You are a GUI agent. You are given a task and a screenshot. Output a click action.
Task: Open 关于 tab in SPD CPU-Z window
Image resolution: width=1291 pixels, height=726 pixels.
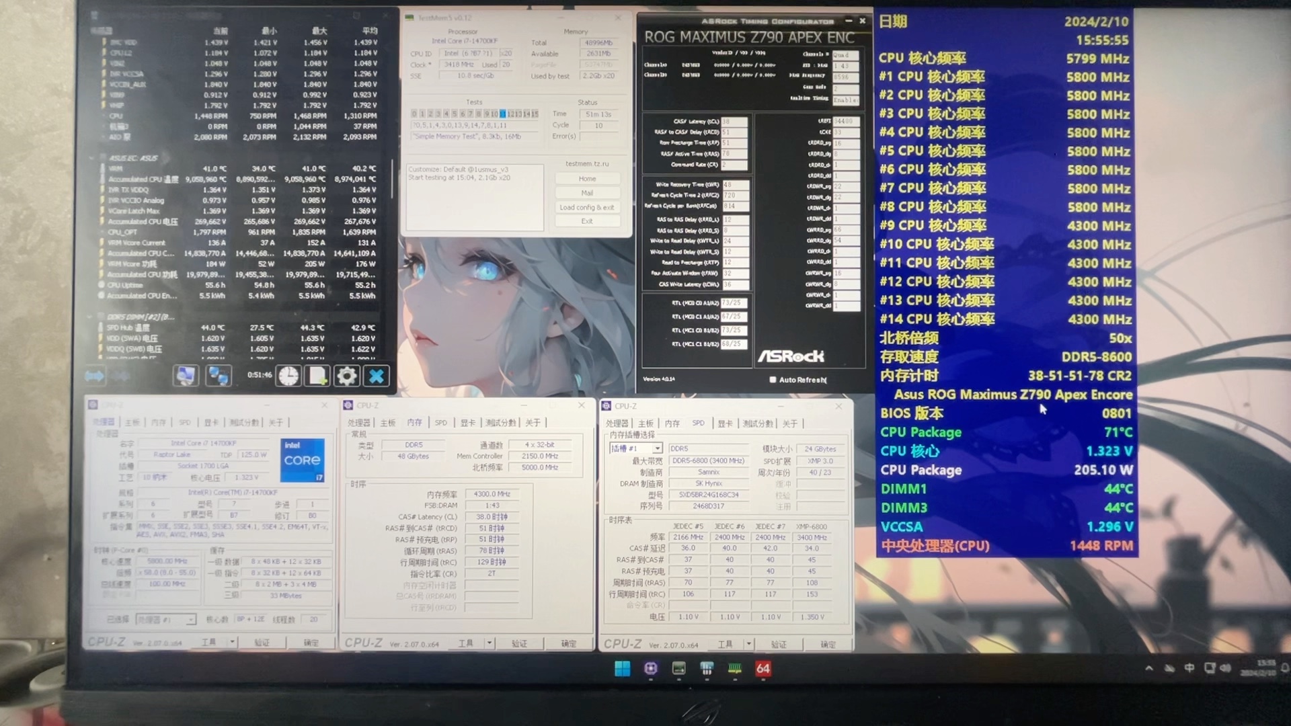790,424
